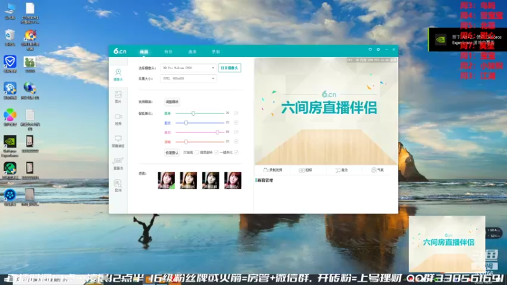Image resolution: width=507 pixels, height=285 pixels.
Task: Click the 6.cn logo in title bar
Action: [120, 51]
